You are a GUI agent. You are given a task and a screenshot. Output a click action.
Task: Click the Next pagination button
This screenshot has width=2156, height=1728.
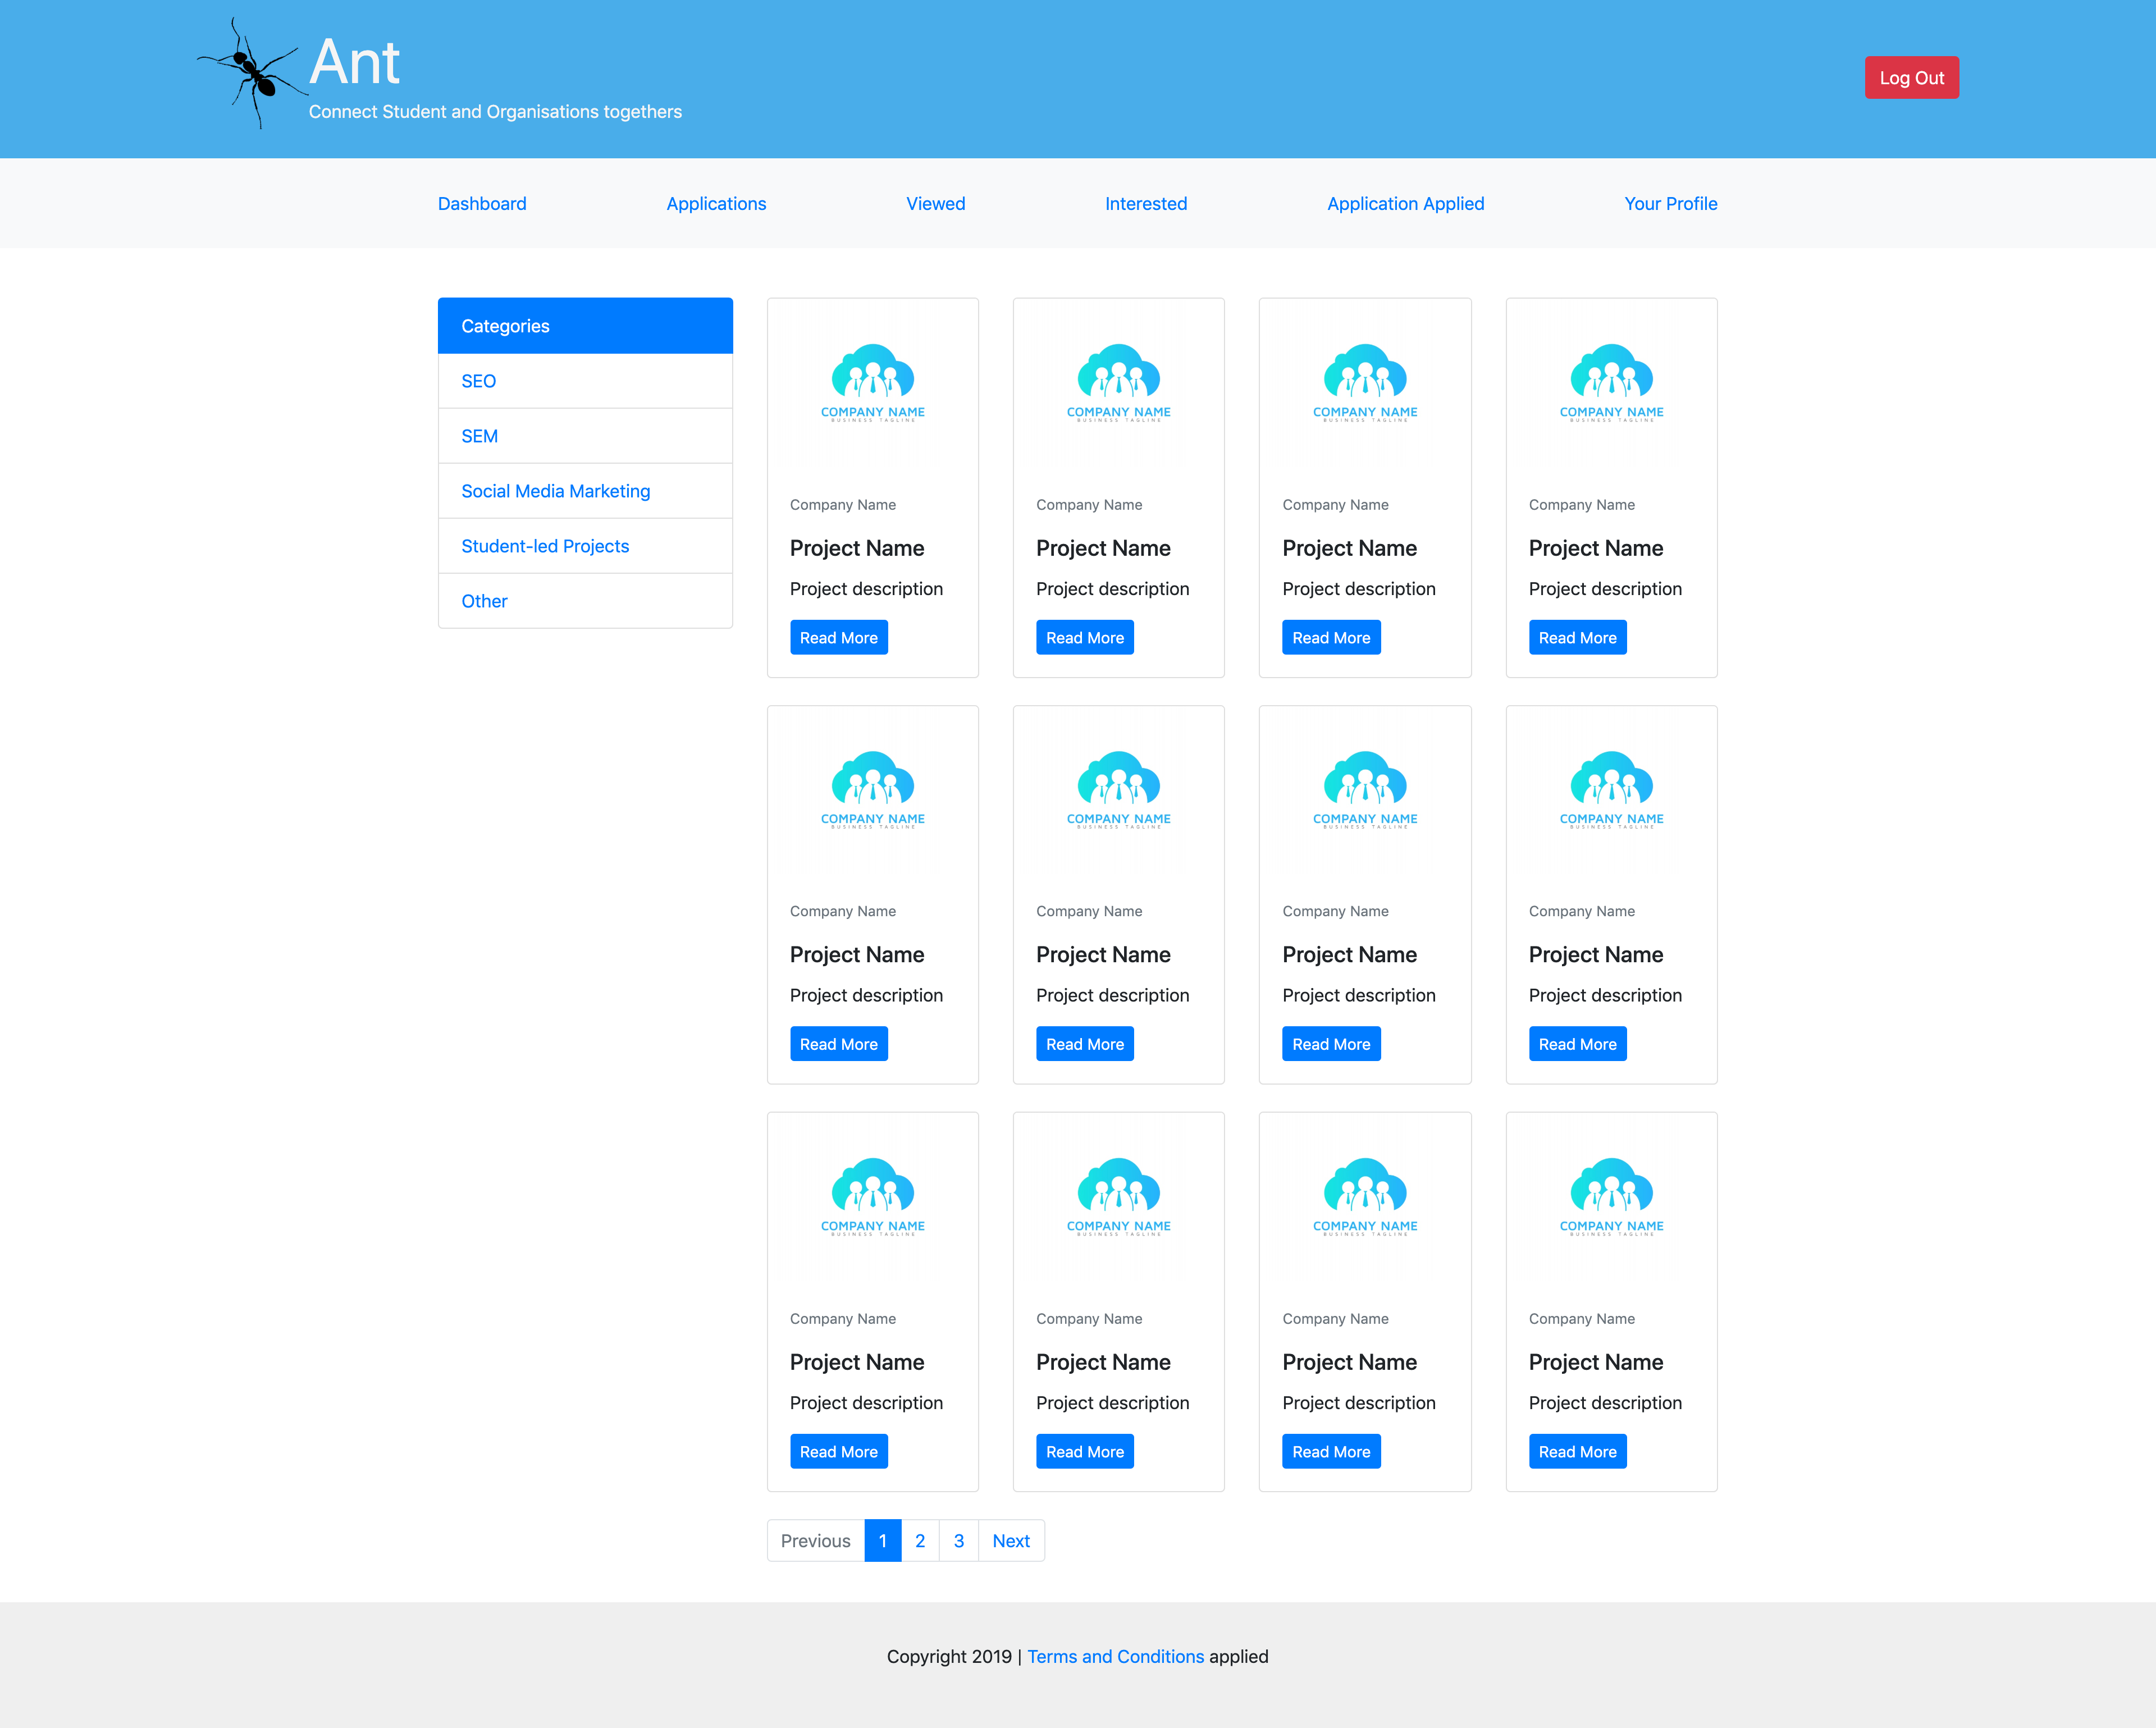click(x=1010, y=1541)
